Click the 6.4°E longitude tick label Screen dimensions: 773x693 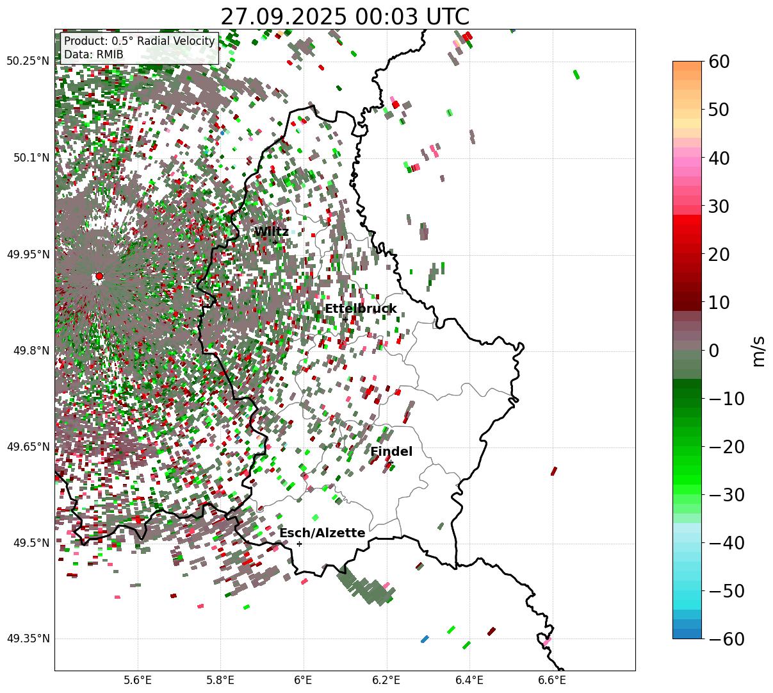469,680
